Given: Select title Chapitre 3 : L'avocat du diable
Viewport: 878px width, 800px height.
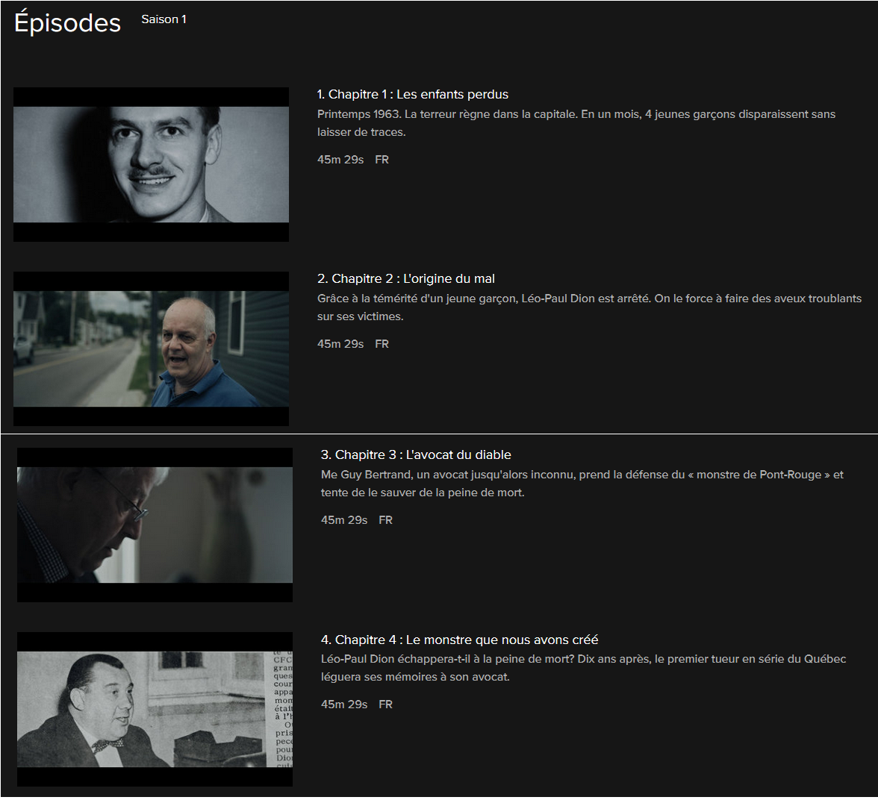Looking at the screenshot, I should click(x=416, y=454).
